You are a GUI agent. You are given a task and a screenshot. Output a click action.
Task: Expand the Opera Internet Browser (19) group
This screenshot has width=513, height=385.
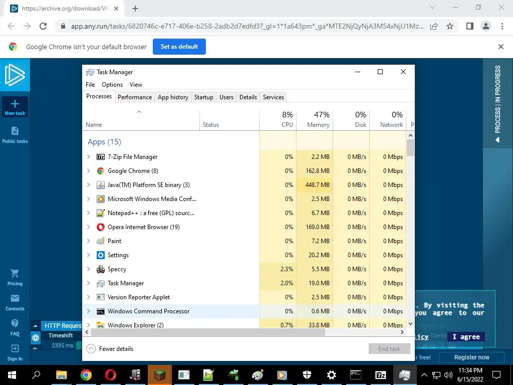88,227
